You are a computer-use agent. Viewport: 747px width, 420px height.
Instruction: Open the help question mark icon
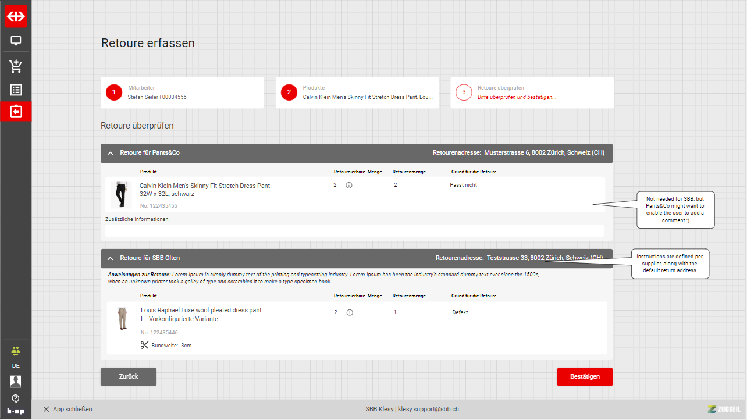pos(16,398)
